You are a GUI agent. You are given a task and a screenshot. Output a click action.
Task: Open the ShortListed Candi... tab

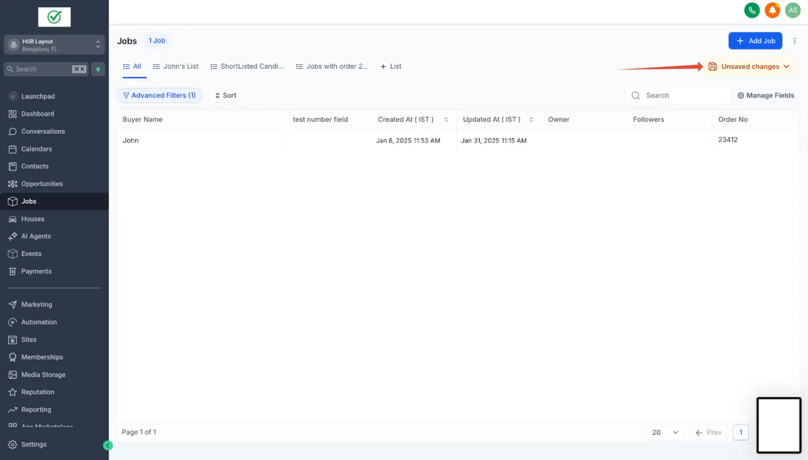(x=247, y=67)
